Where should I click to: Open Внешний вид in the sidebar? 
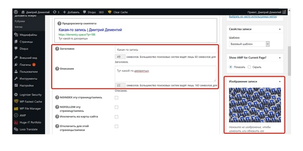point(26,58)
